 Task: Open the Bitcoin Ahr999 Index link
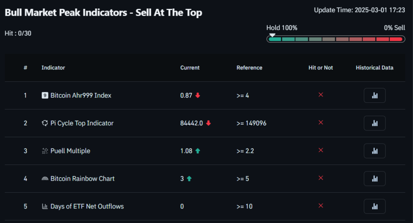tap(81, 96)
